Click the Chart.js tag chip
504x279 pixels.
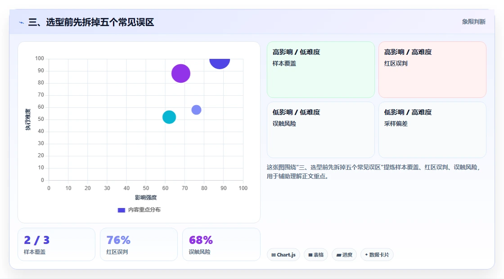[283, 255]
